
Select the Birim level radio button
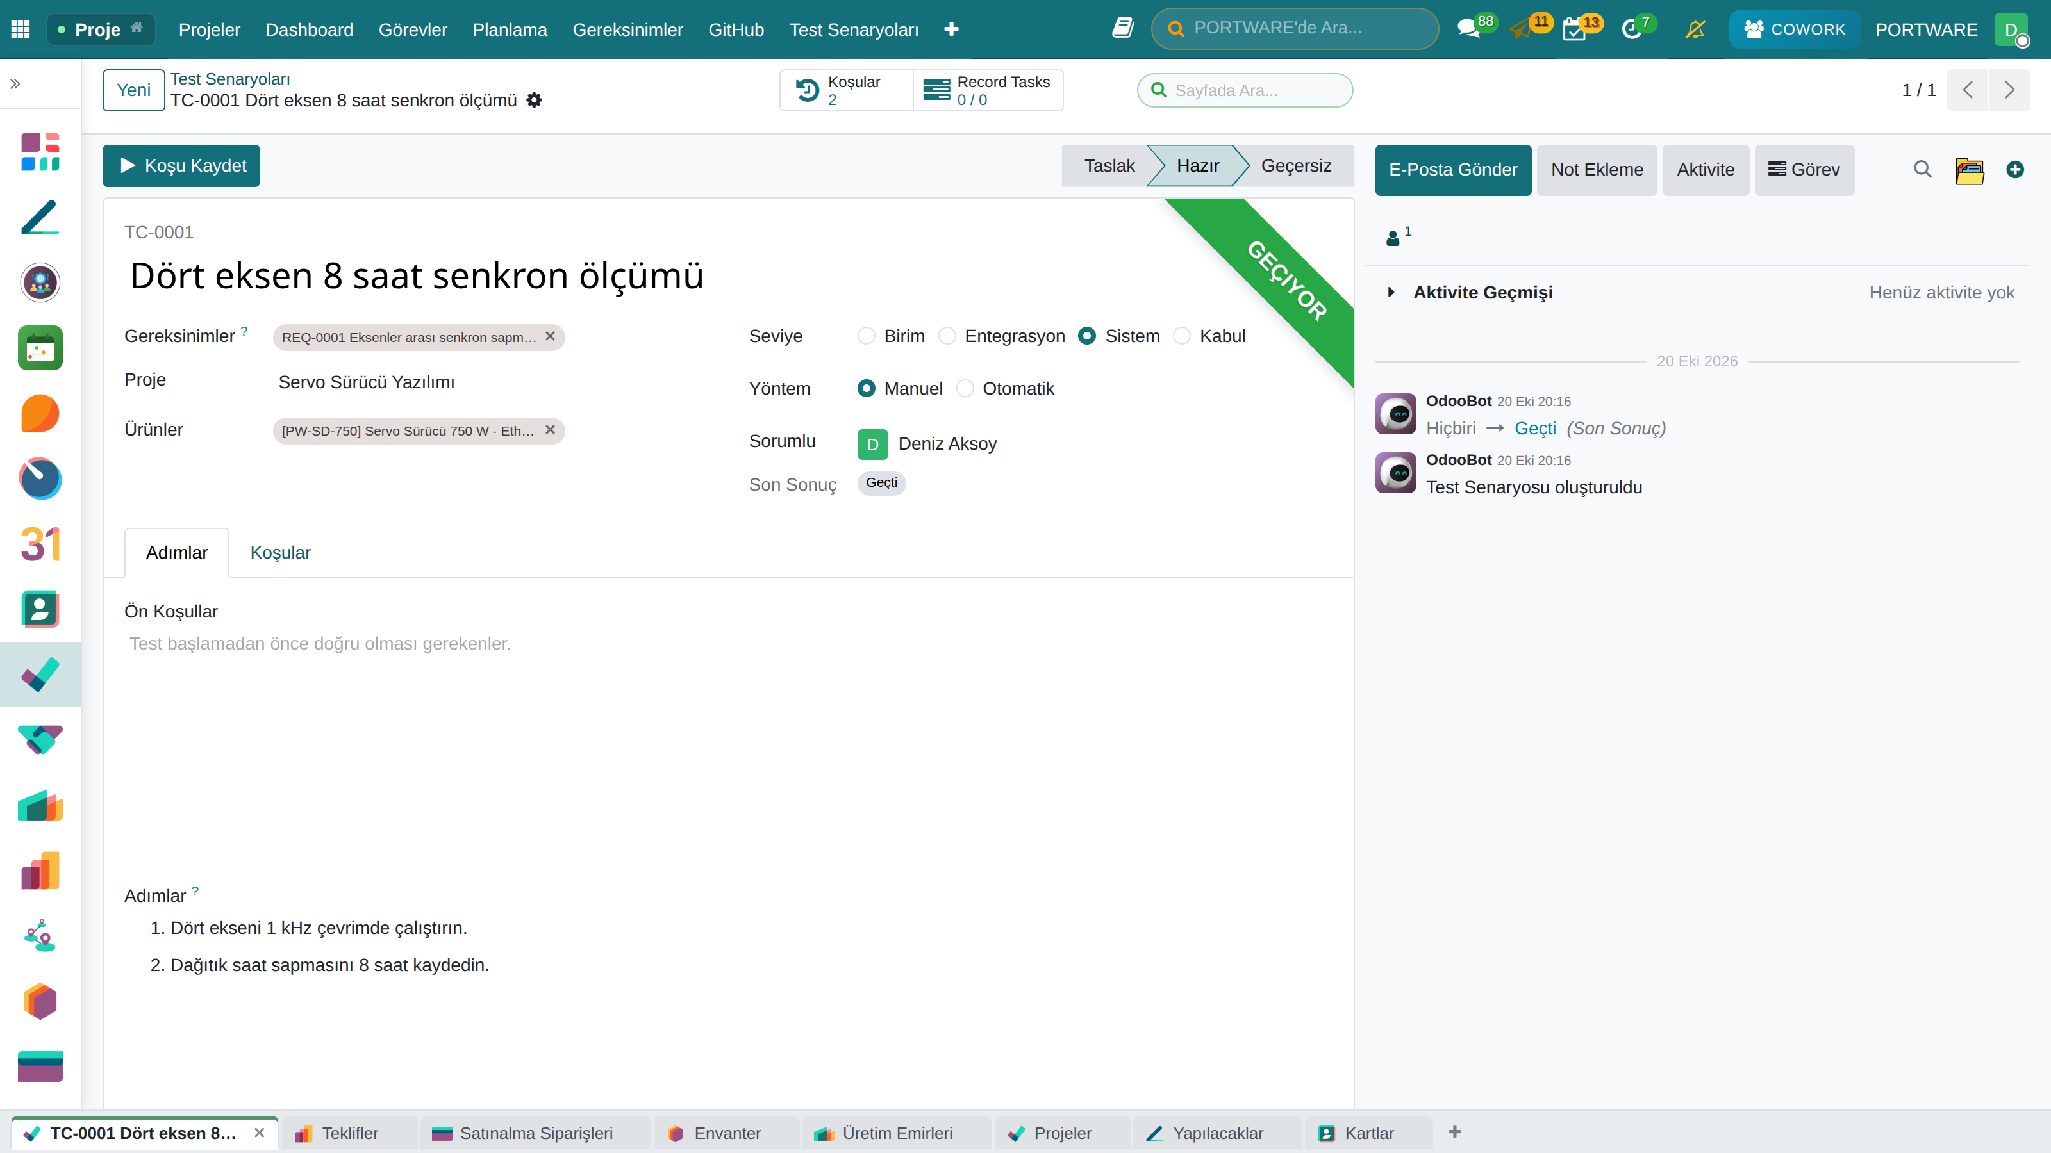pos(867,336)
